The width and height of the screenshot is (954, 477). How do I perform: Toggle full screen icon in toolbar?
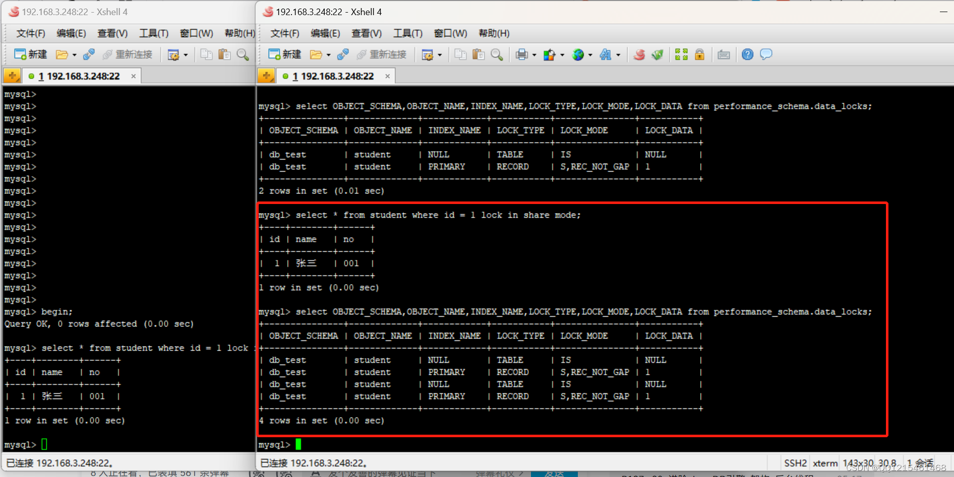pos(681,54)
